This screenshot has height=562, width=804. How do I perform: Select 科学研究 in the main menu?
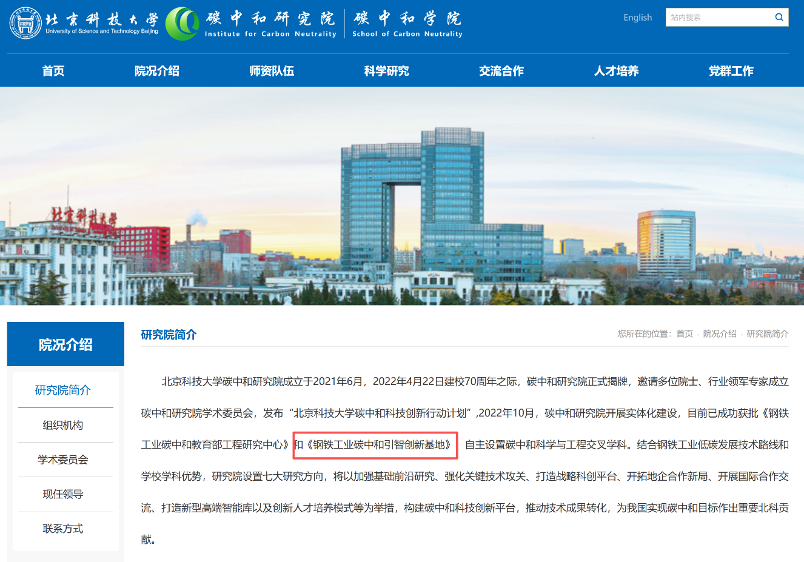tap(386, 71)
